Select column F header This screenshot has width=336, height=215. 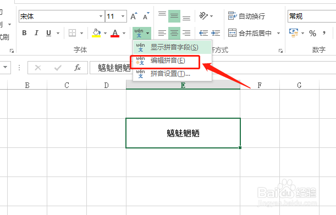260,85
